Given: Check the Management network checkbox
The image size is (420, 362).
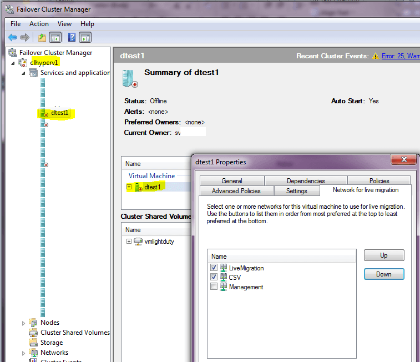Looking at the screenshot, I should point(214,286).
